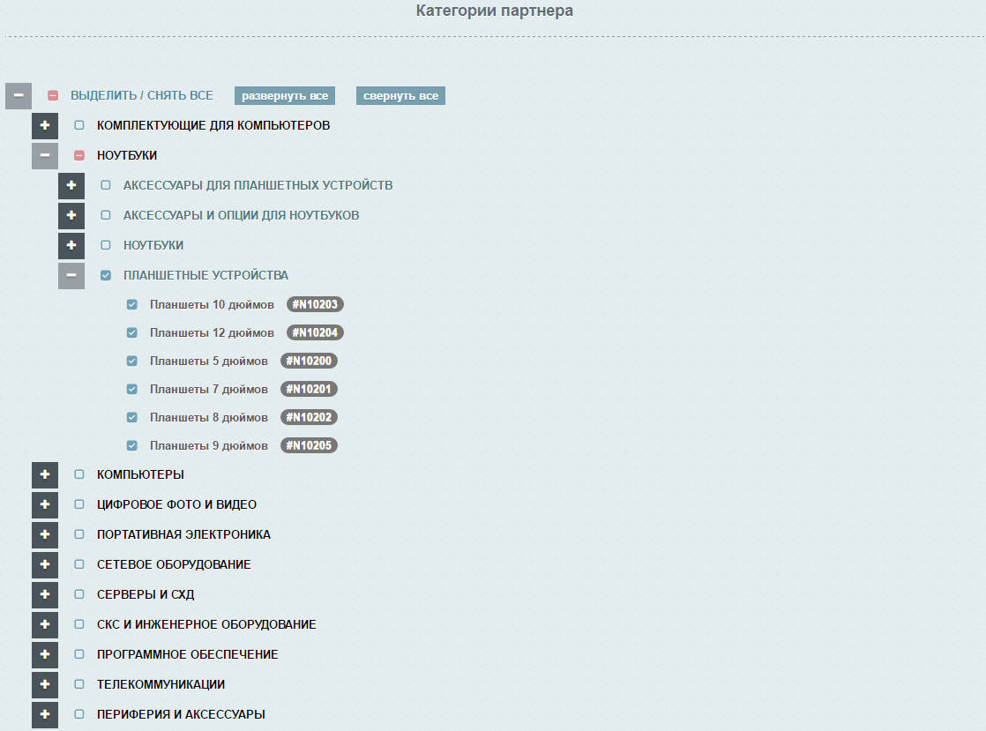986x731 pixels.
Task: Click the развернуть все button
Action: click(285, 95)
